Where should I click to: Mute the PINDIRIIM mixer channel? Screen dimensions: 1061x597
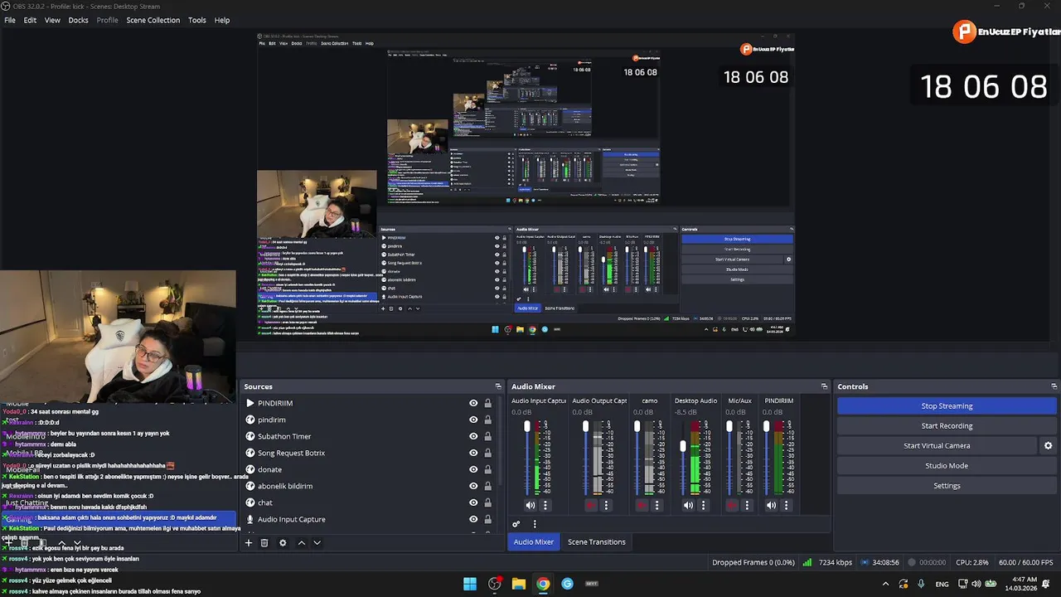click(771, 505)
